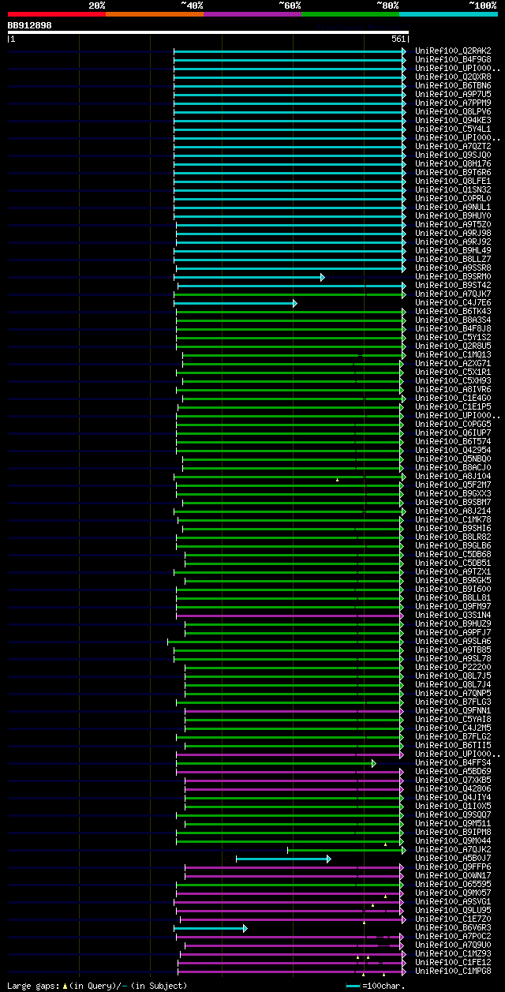Viewport: 505px width, 992px height.
Task: Open hit UniRef100_B4F9G8
Action: pyautogui.click(x=453, y=59)
